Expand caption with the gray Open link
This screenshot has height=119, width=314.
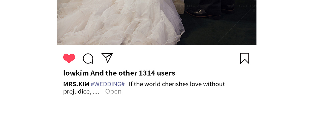pos(113,91)
